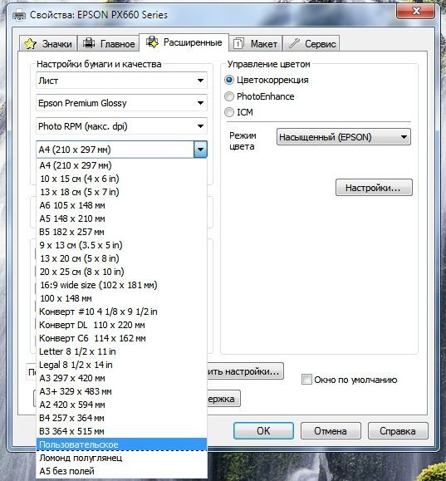
Task: Switch to the Главное tab
Action: [109, 43]
